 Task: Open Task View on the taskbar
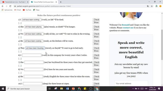pyautogui.click(x=50, y=89)
